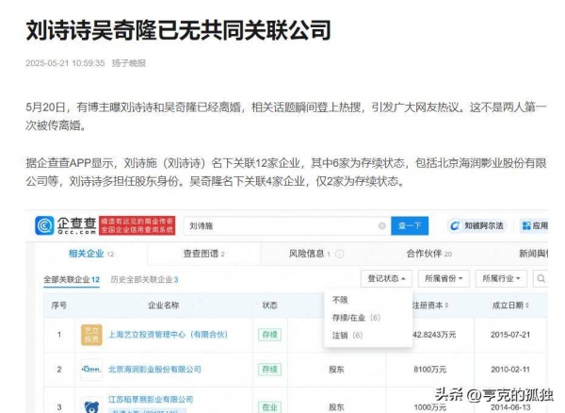
Task: Click the red slogan banner beside 企查查
Action: coord(137,225)
